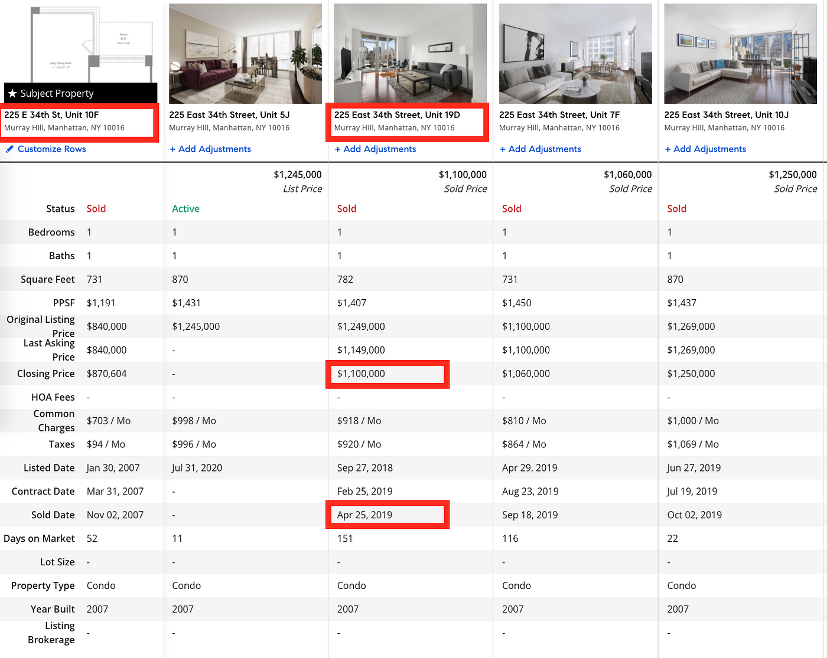Image resolution: width=827 pixels, height=658 pixels.
Task: Click the plus icon before Add Adjustments for Unit 5J
Action: [172, 149]
